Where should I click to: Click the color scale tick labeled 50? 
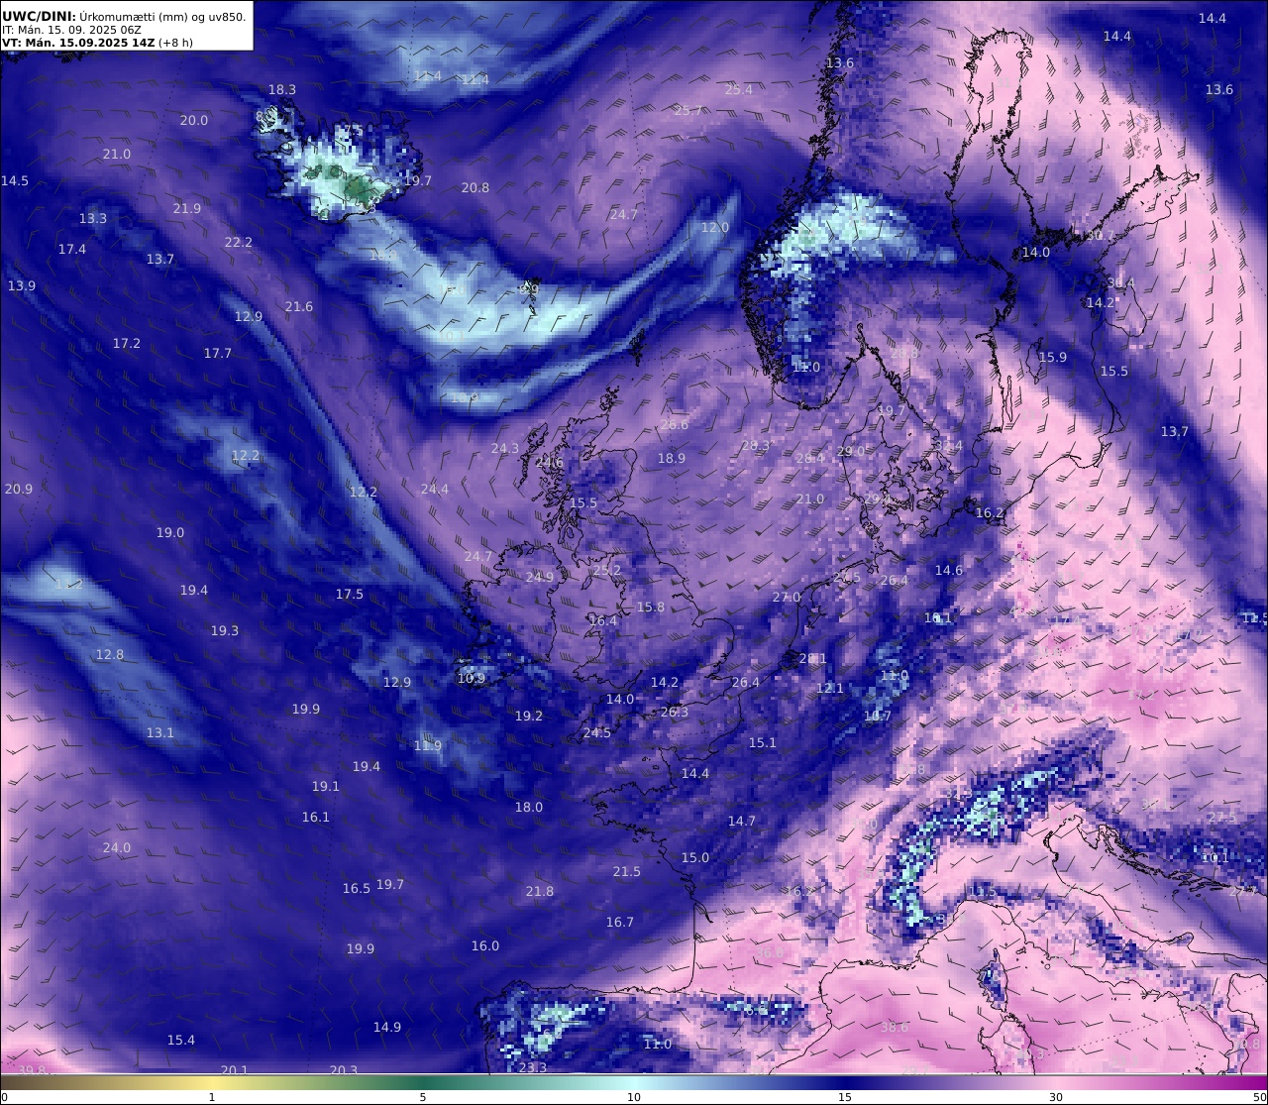1260,1097
